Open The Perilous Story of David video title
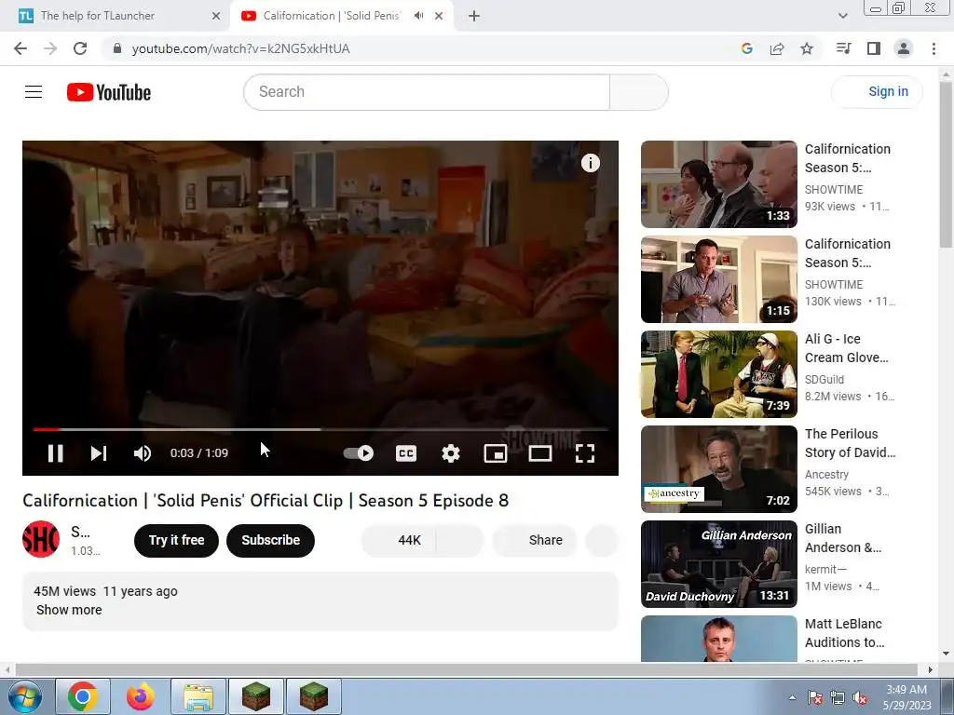This screenshot has height=715, width=954. [x=850, y=442]
